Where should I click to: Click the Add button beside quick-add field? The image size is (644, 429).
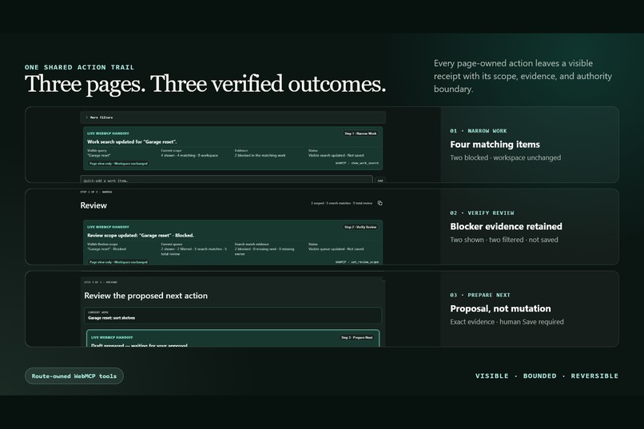point(380,181)
